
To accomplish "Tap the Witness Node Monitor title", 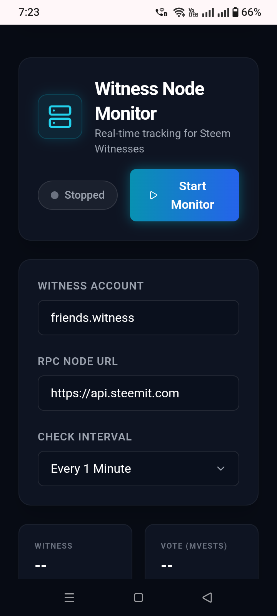I will [x=150, y=101].
